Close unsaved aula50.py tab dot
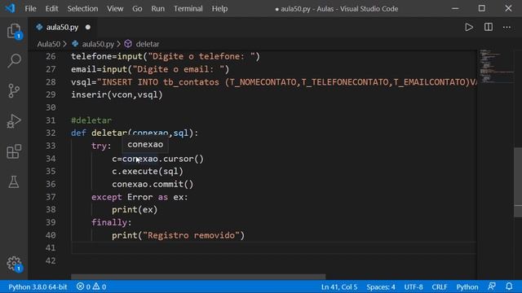This screenshot has width=522, height=293. pyautogui.click(x=88, y=27)
